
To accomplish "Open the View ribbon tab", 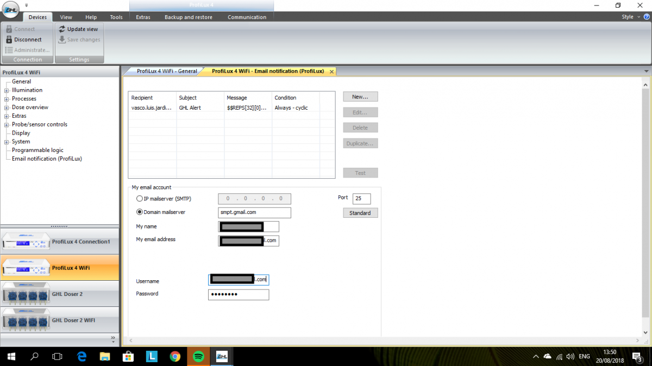I will point(66,17).
